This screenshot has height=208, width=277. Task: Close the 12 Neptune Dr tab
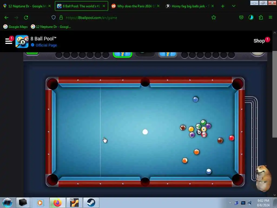coord(50,6)
